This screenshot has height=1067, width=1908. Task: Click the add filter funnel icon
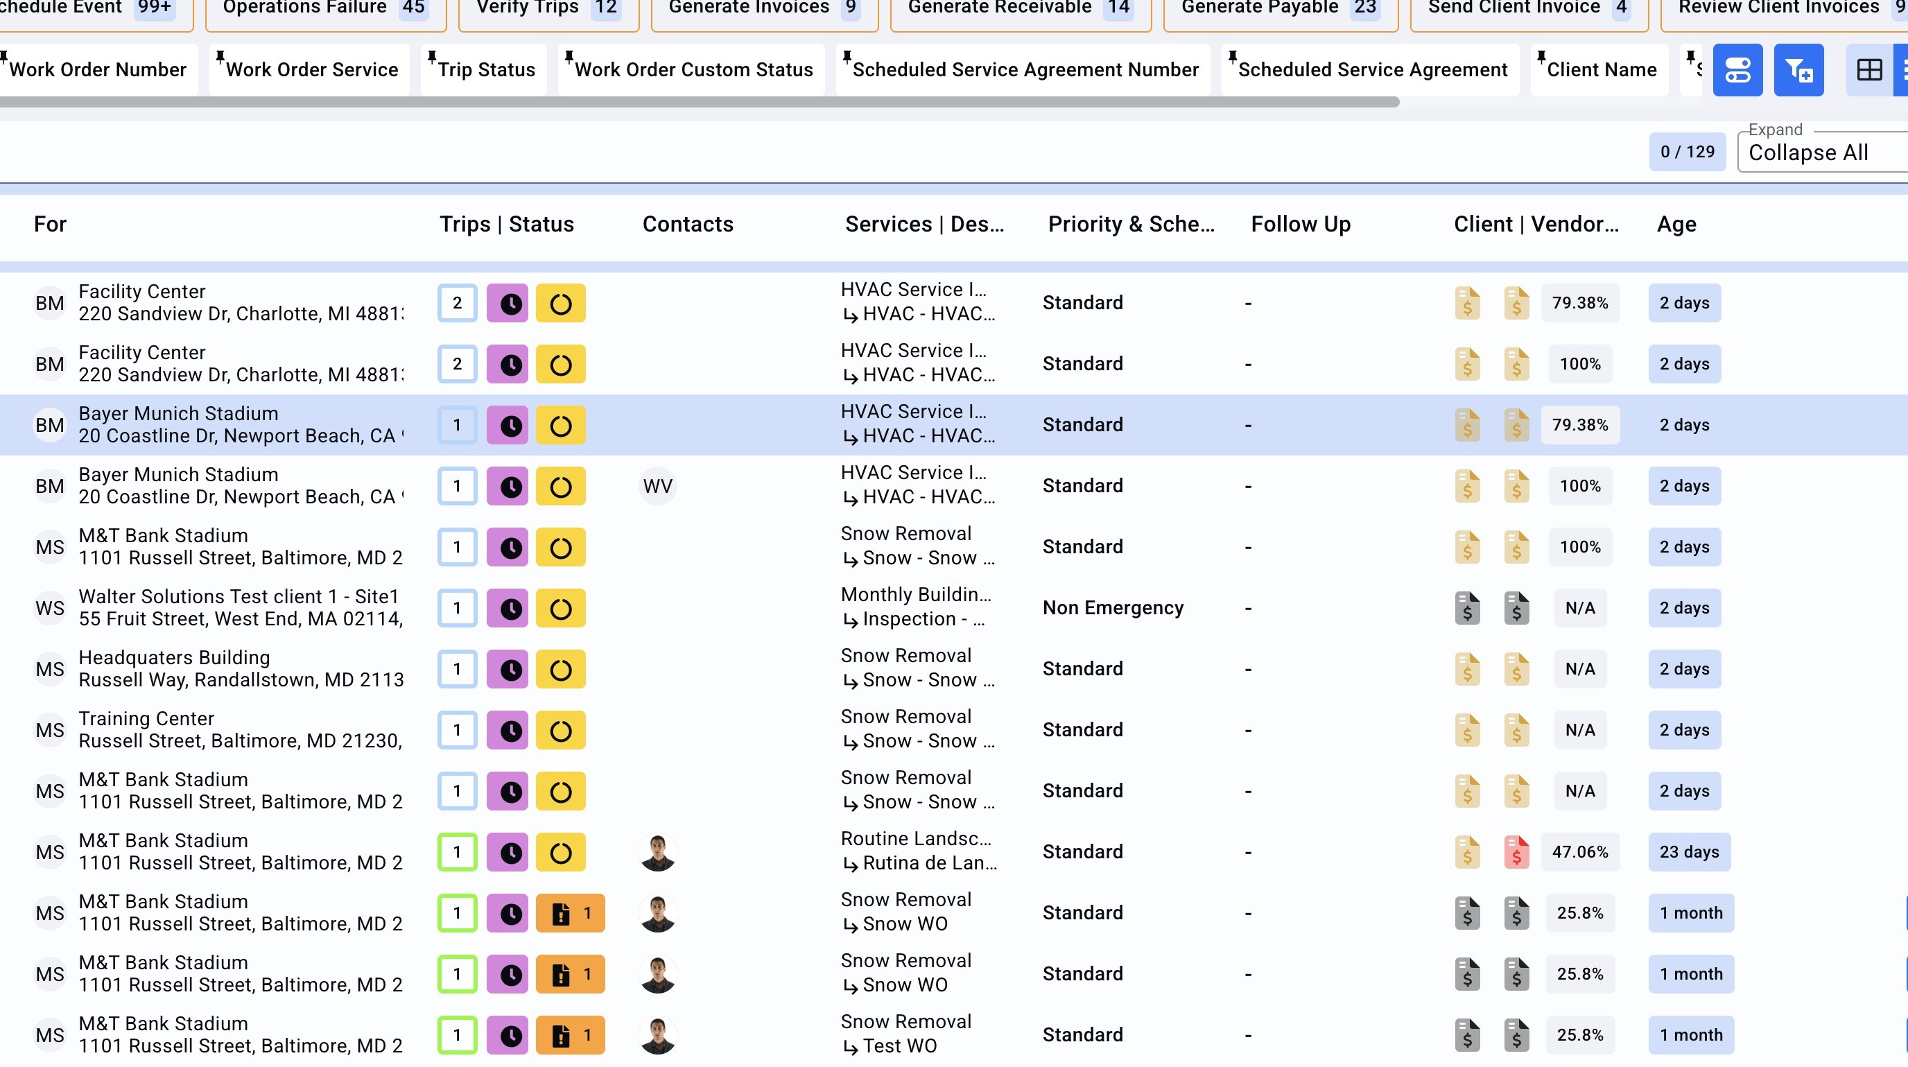(1798, 69)
